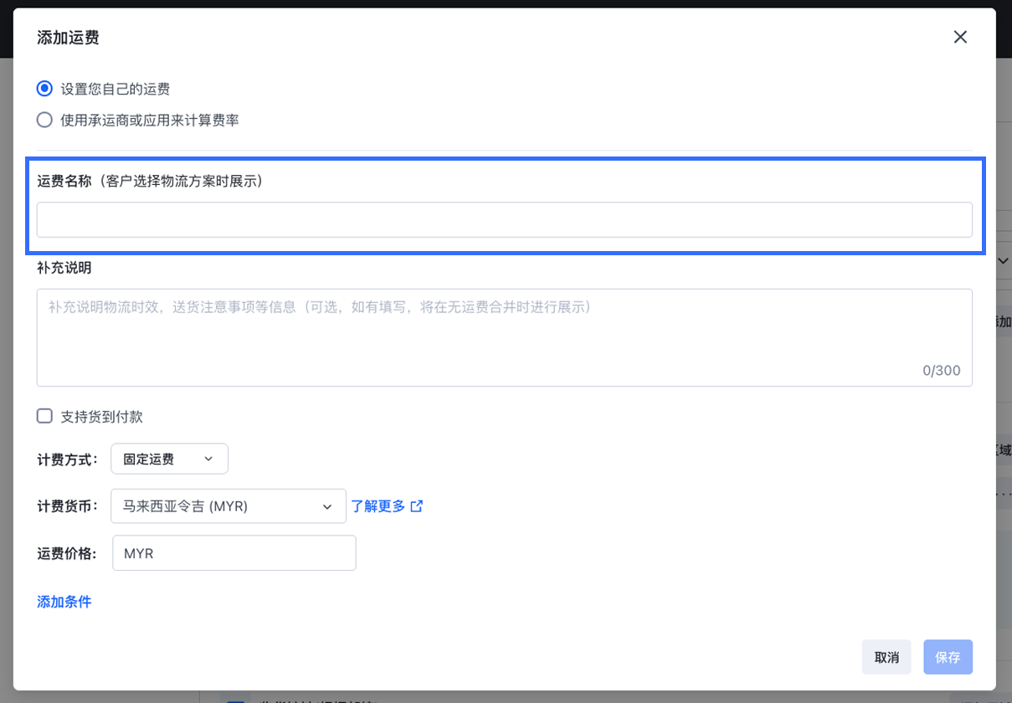Close the 添加运费 dialog with X
This screenshot has width=1012, height=703.
coord(960,37)
